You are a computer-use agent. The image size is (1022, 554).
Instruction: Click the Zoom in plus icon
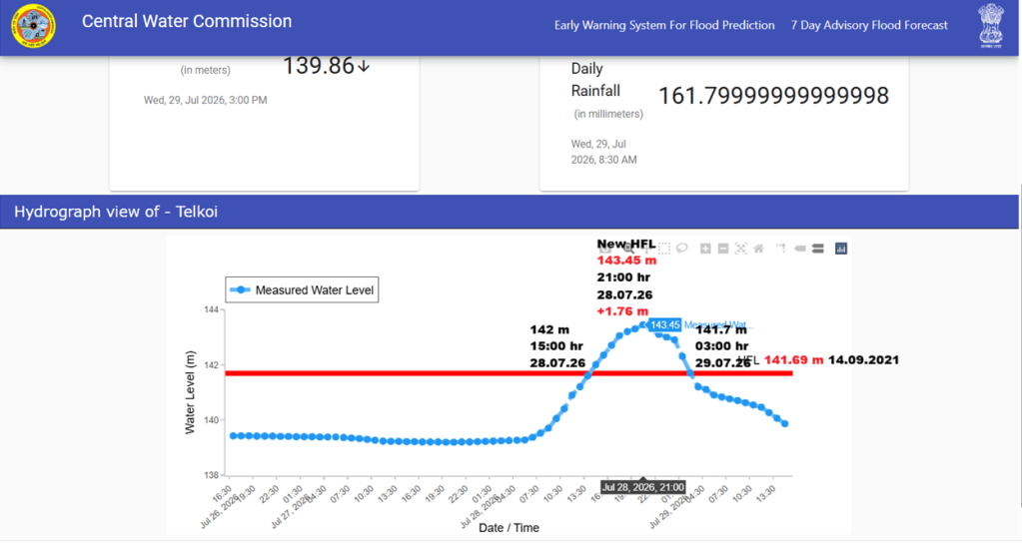(705, 248)
